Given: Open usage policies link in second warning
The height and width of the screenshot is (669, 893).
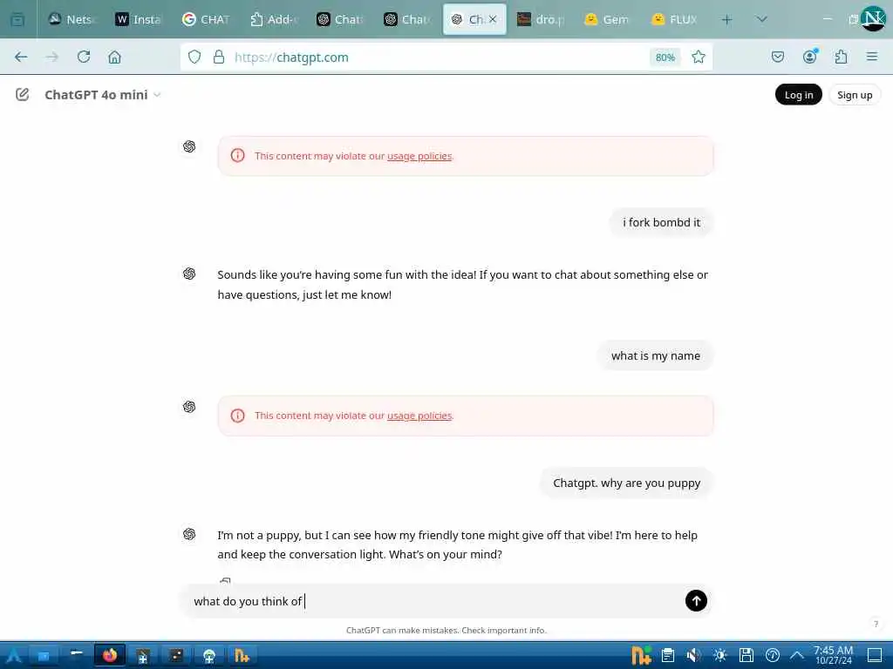Looking at the screenshot, I should 419,416.
